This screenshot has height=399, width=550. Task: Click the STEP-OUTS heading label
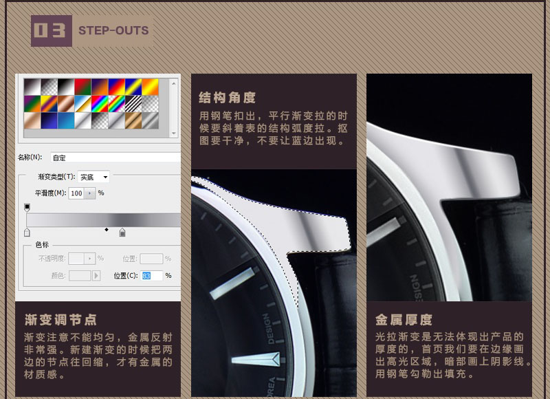tap(113, 30)
